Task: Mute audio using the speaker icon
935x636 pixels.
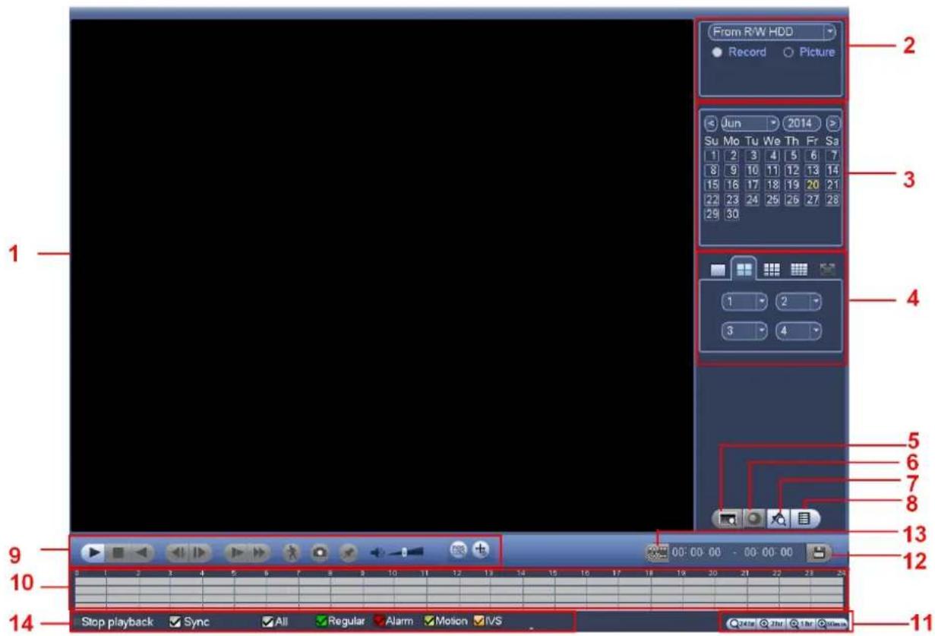Action: point(378,552)
